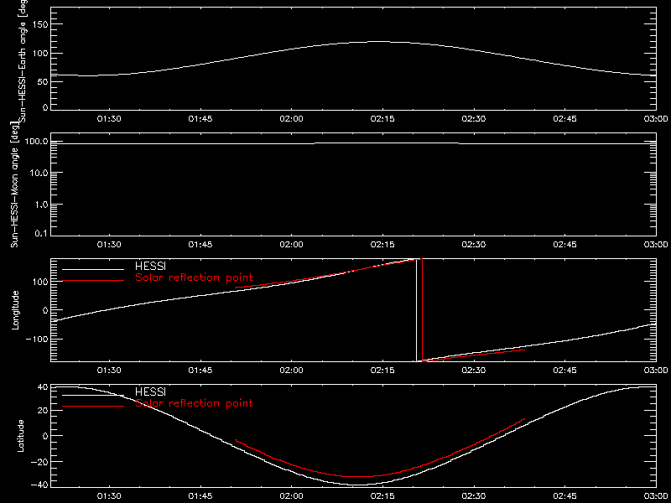Click 02:00 time label under Longitude plot

[x=291, y=371]
